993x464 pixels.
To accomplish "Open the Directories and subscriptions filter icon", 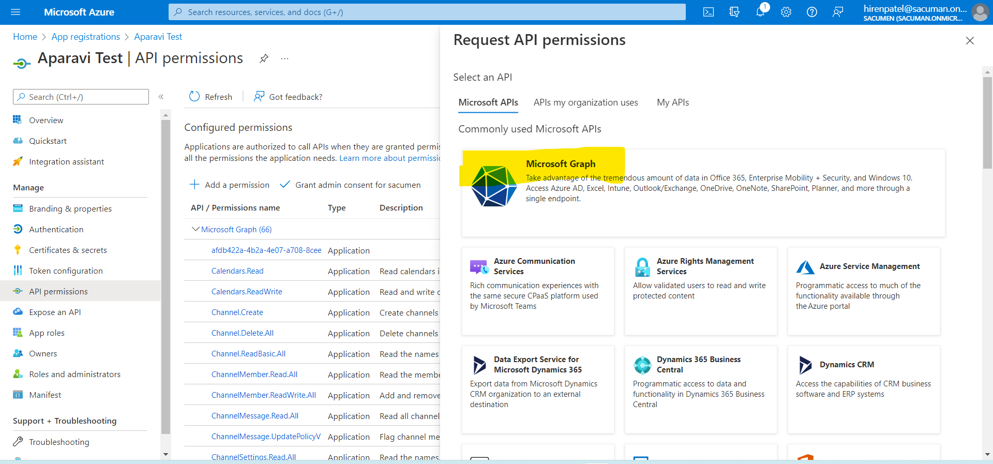I will click(x=734, y=12).
